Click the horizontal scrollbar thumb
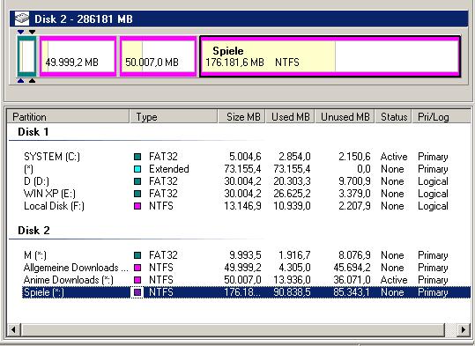The image size is (475, 346). [x=233, y=329]
